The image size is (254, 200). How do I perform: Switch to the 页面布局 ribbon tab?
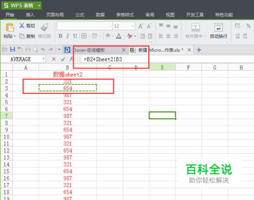point(55,15)
